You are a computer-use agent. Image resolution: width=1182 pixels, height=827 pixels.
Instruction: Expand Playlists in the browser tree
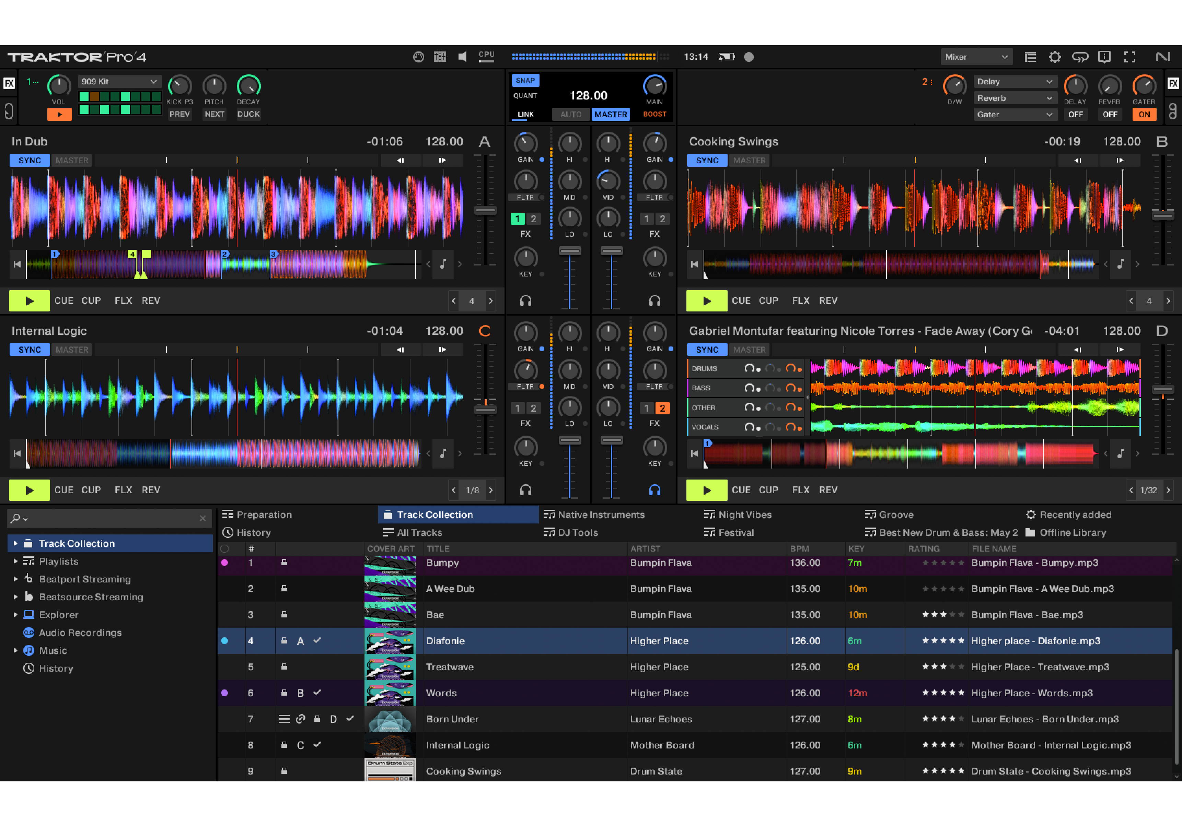[15, 561]
